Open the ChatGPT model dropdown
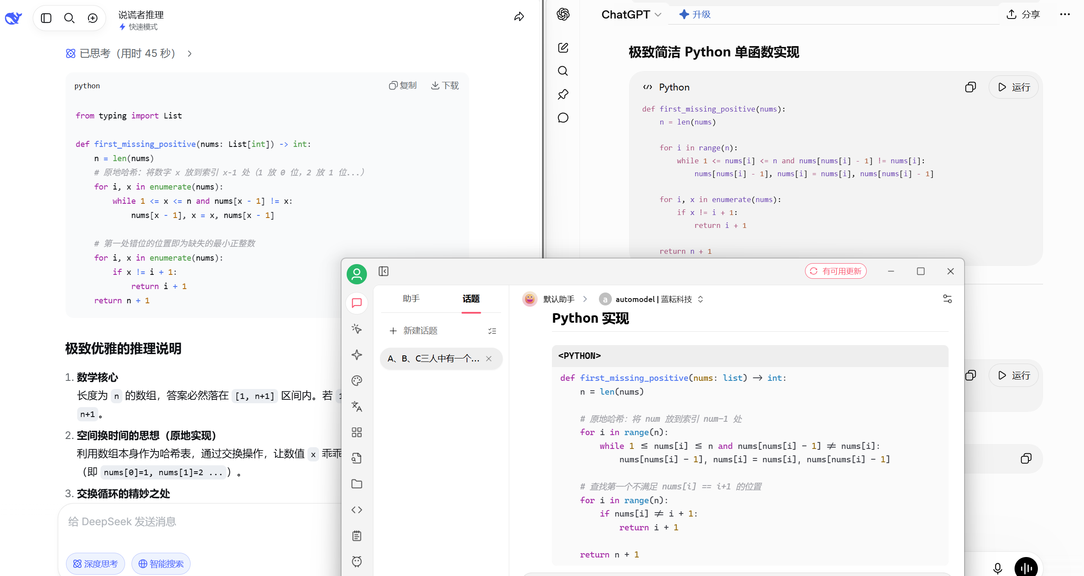This screenshot has height=576, width=1084. tap(631, 15)
